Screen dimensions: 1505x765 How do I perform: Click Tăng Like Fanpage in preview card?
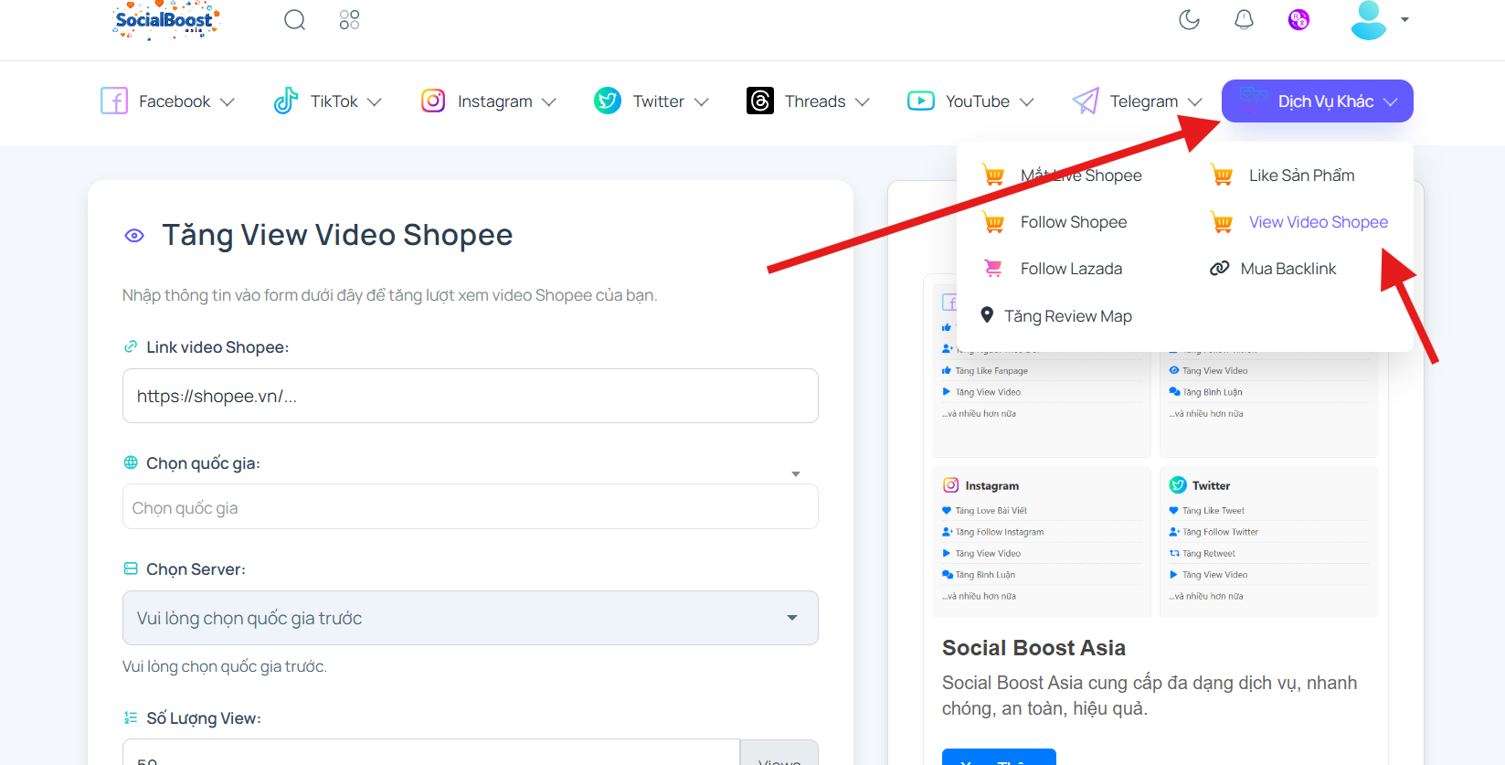click(991, 371)
